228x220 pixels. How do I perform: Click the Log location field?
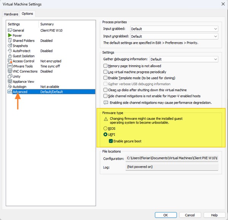tap(172, 167)
